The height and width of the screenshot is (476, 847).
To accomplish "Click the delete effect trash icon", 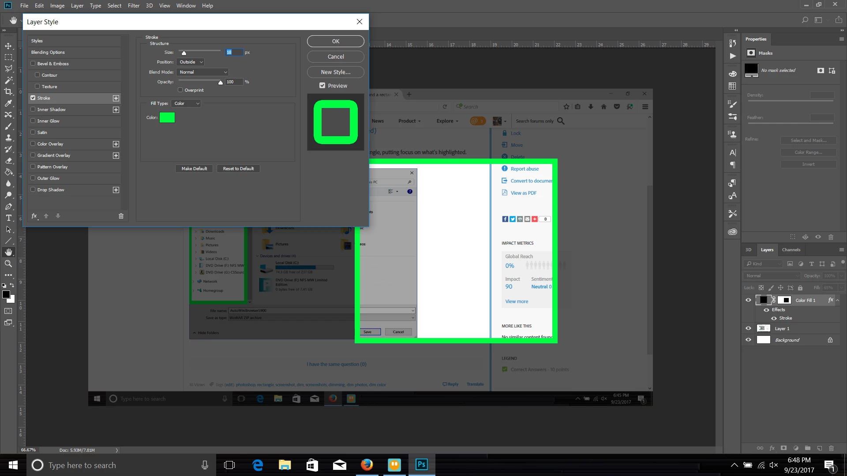I will [x=121, y=216].
